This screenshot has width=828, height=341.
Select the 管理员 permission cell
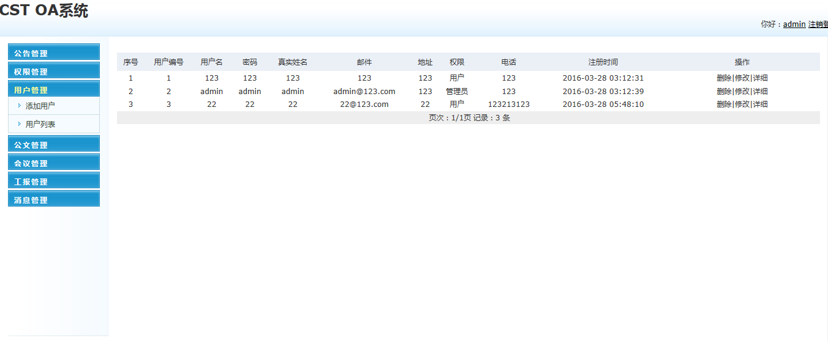pyautogui.click(x=457, y=92)
